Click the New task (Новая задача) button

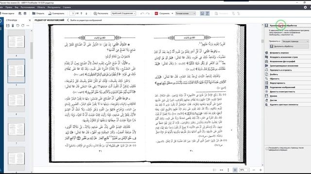tap(7, 14)
